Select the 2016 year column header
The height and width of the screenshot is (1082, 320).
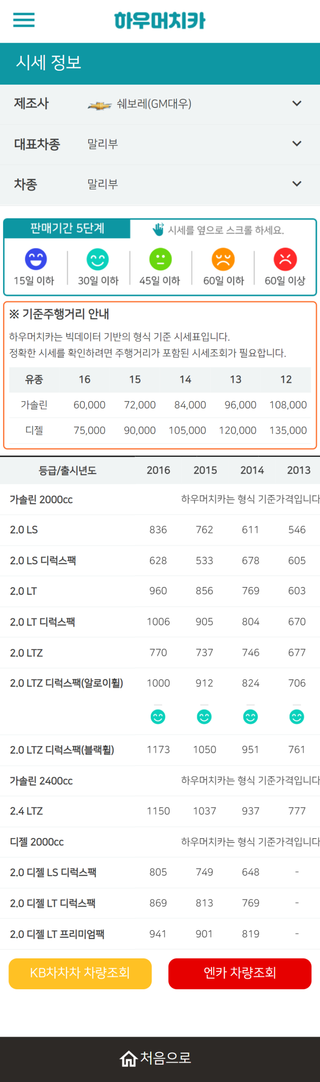pyautogui.click(x=158, y=470)
